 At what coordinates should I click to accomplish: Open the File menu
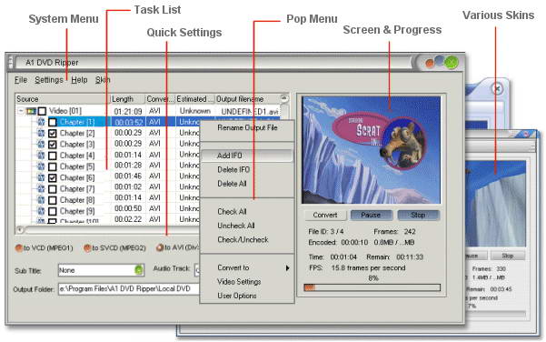coord(21,80)
